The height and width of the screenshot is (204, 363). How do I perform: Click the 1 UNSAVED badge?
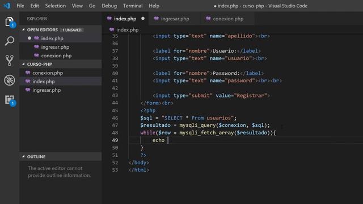click(x=72, y=30)
